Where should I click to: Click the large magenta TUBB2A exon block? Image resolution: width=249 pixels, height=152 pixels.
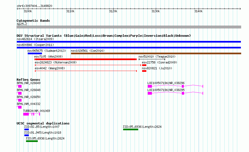(x=26, y=114)
